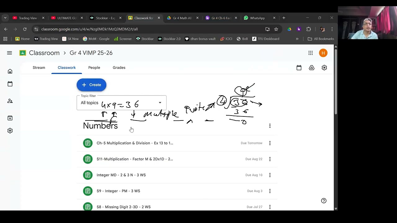Open the Calendar icon in left sidebar

pos(10,84)
